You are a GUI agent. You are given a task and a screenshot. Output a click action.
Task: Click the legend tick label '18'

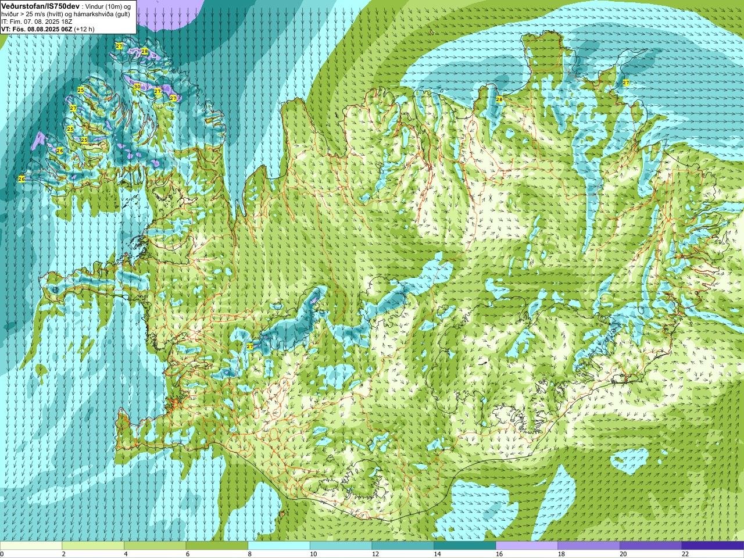click(x=561, y=555)
